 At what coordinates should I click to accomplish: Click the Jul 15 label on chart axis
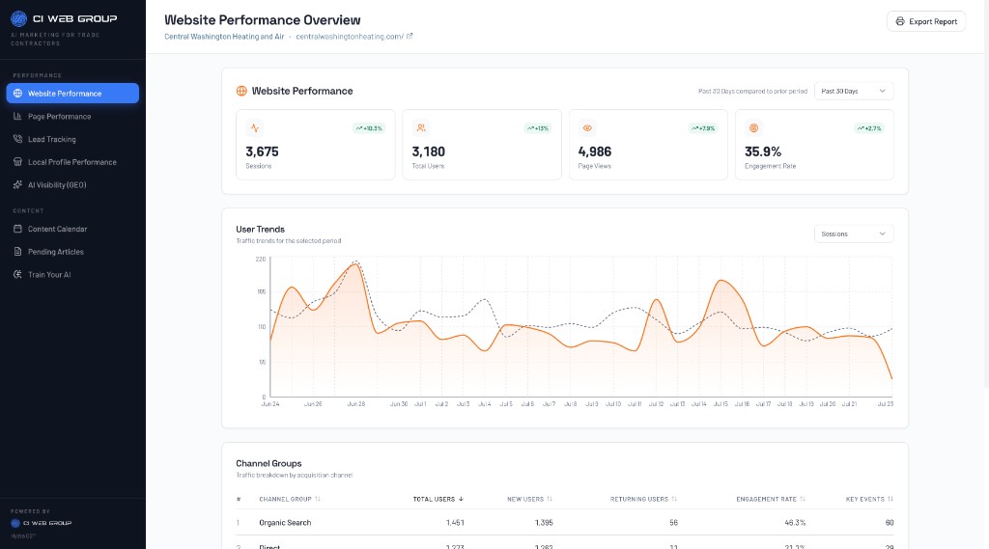[x=721, y=403]
